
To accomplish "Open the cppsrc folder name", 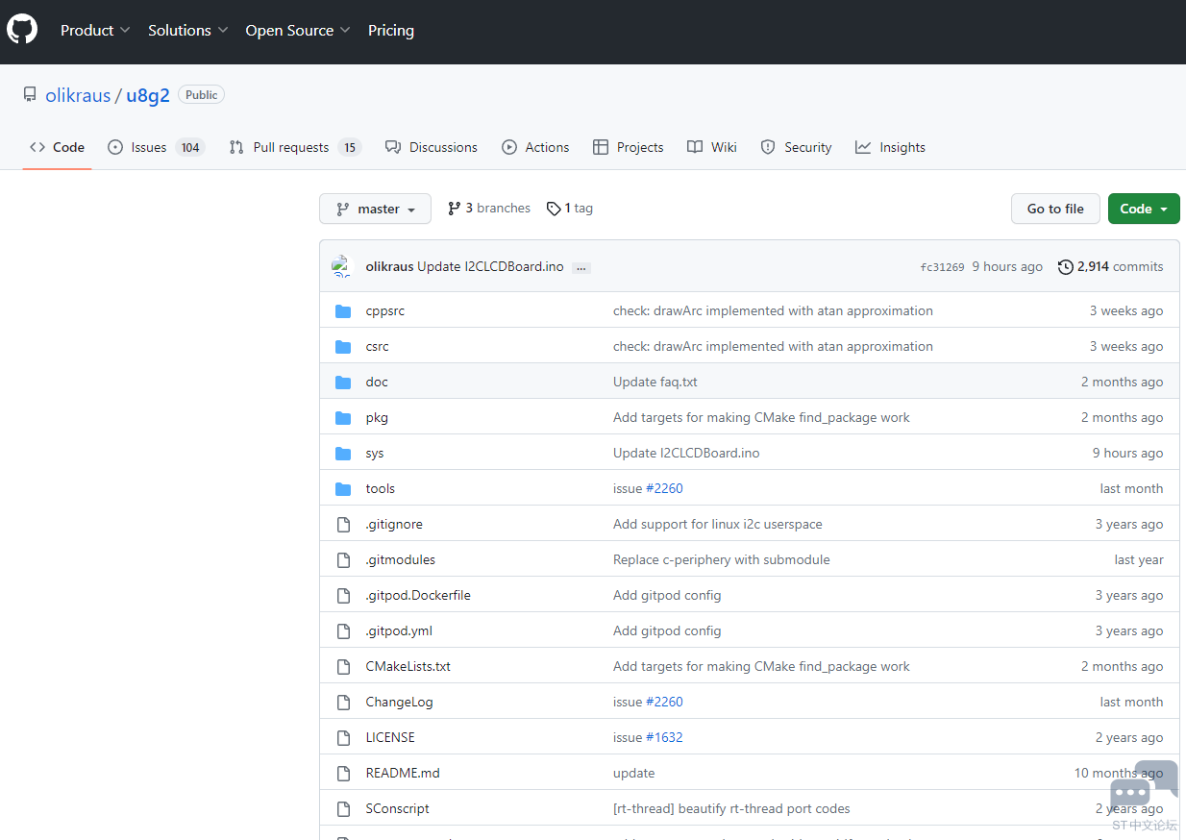I will 385,310.
